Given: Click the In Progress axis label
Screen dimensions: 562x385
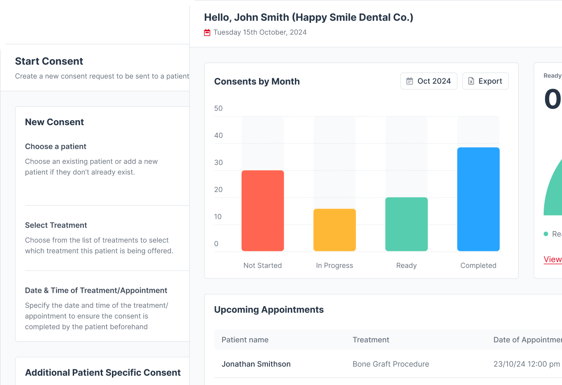Looking at the screenshot, I should (335, 266).
